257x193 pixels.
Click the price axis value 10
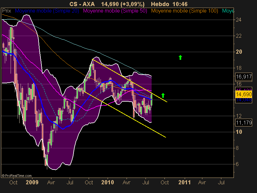(239, 132)
